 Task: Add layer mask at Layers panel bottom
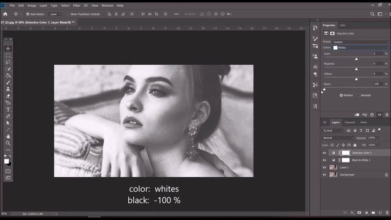point(359,213)
